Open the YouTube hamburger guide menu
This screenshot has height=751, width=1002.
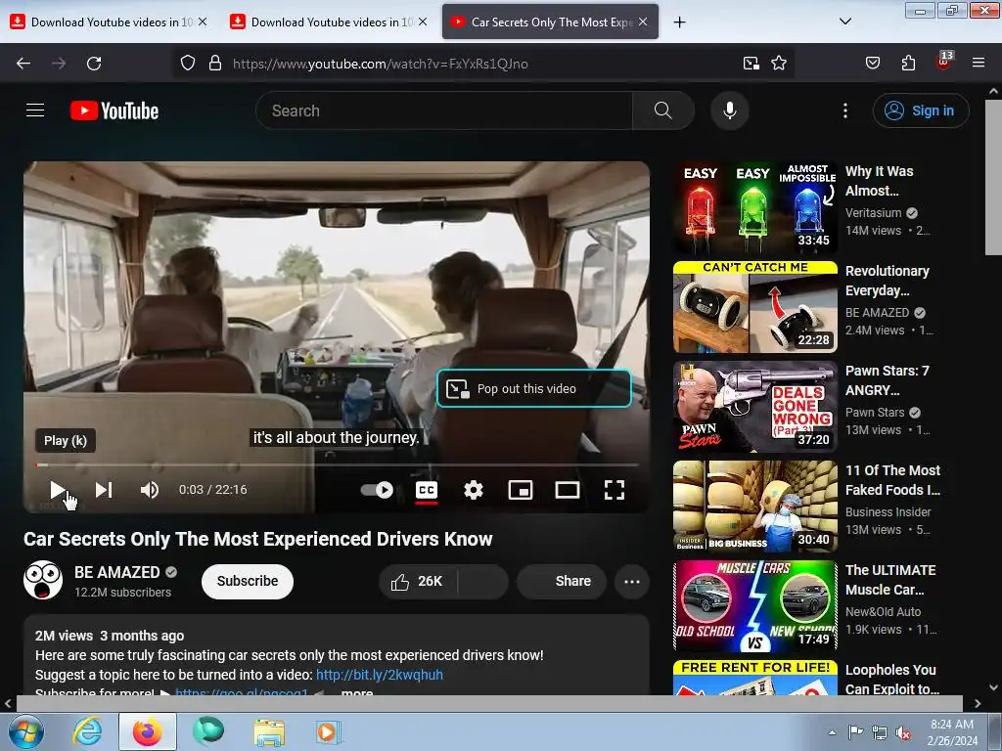(x=35, y=110)
